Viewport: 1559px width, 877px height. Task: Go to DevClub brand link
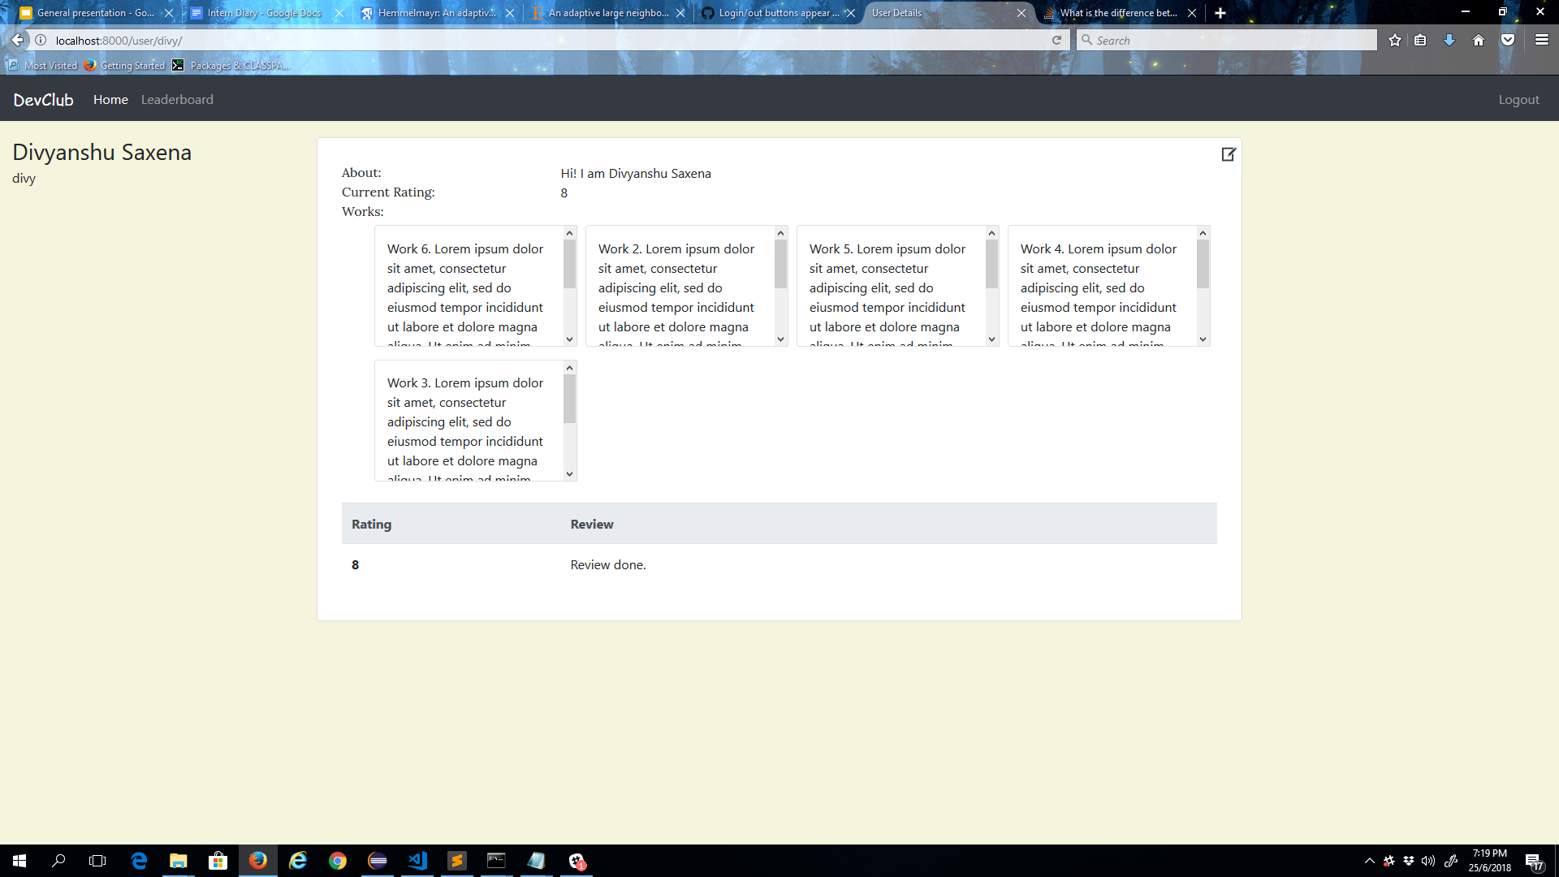tap(43, 100)
